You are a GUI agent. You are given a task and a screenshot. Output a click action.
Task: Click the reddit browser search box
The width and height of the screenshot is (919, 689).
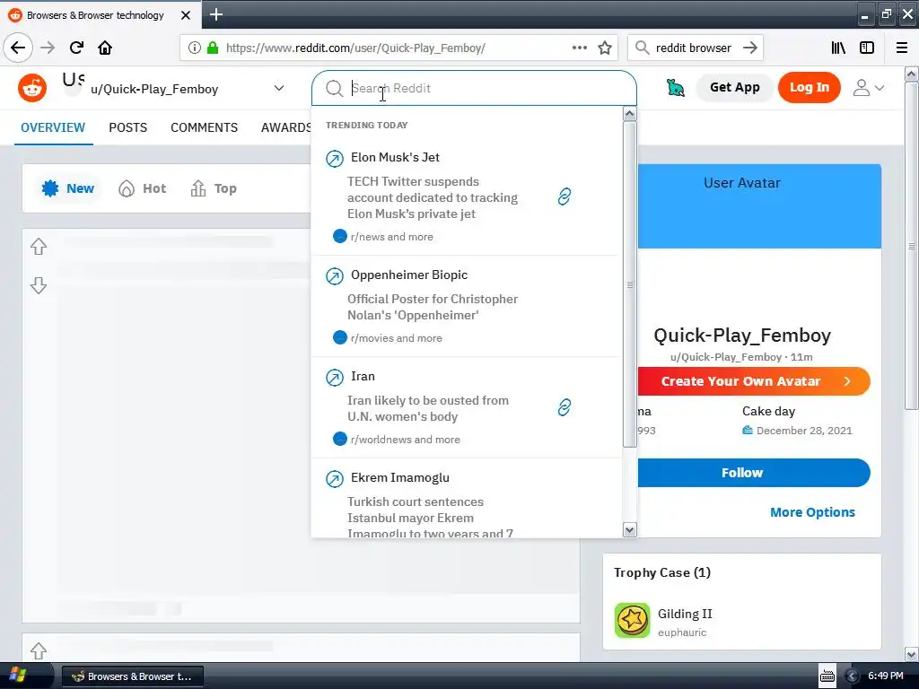click(694, 48)
